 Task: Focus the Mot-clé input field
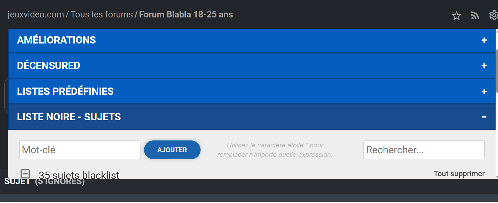coord(80,150)
